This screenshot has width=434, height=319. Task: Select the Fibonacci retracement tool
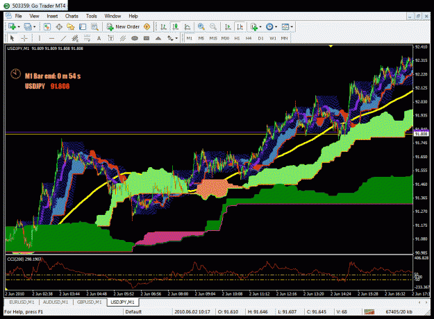87,38
